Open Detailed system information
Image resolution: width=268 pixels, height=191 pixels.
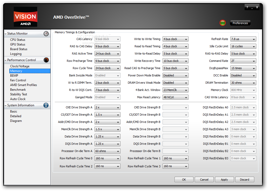click(16, 116)
